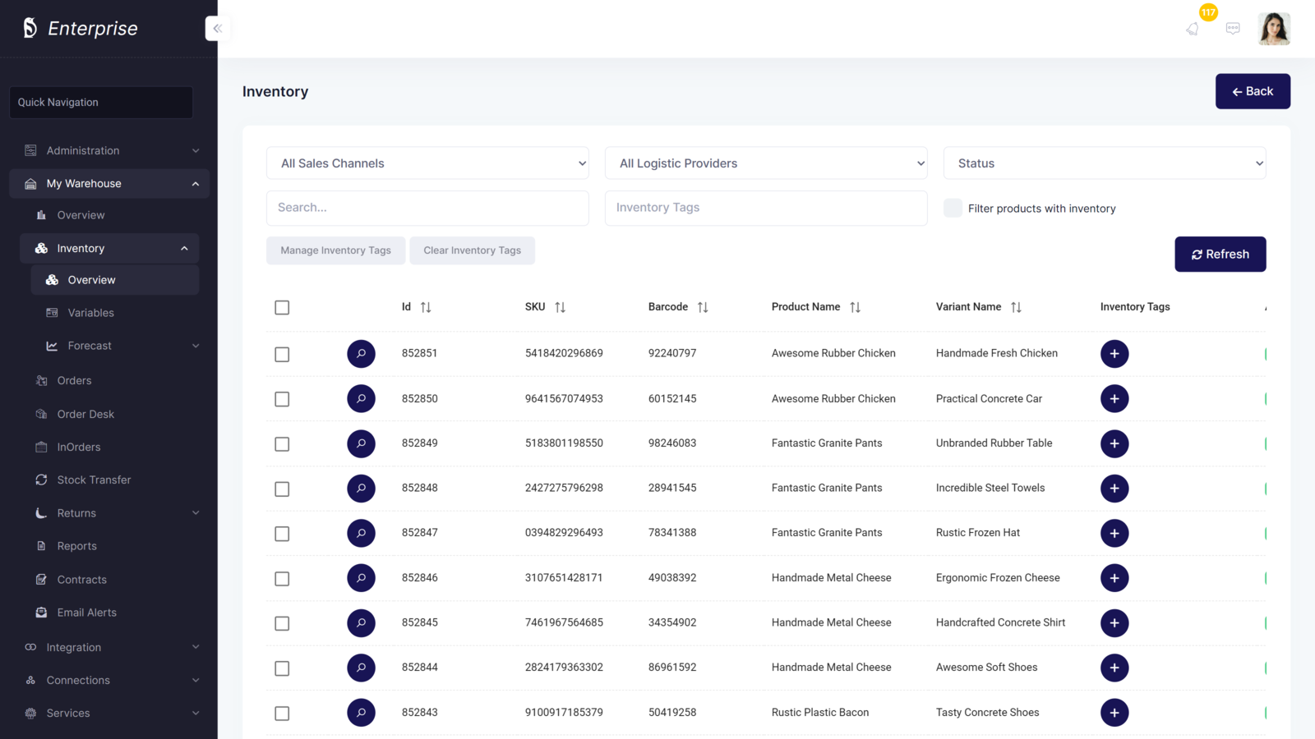
Task: Add inventory tag to Rustic Frozen Hat with plus icon
Action: click(1114, 533)
